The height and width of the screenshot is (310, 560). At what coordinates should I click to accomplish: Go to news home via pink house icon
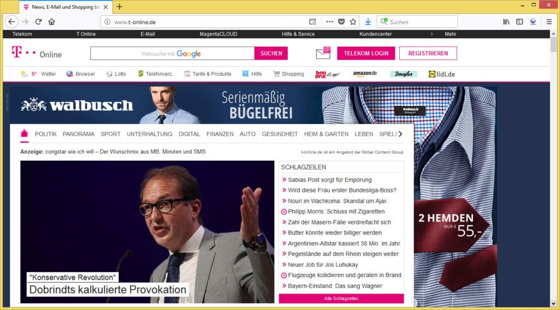click(x=24, y=133)
